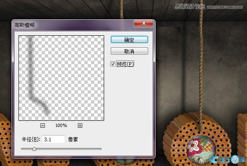Click the 100% zoom level label
This screenshot has width=247, height=166.
pos(61,125)
